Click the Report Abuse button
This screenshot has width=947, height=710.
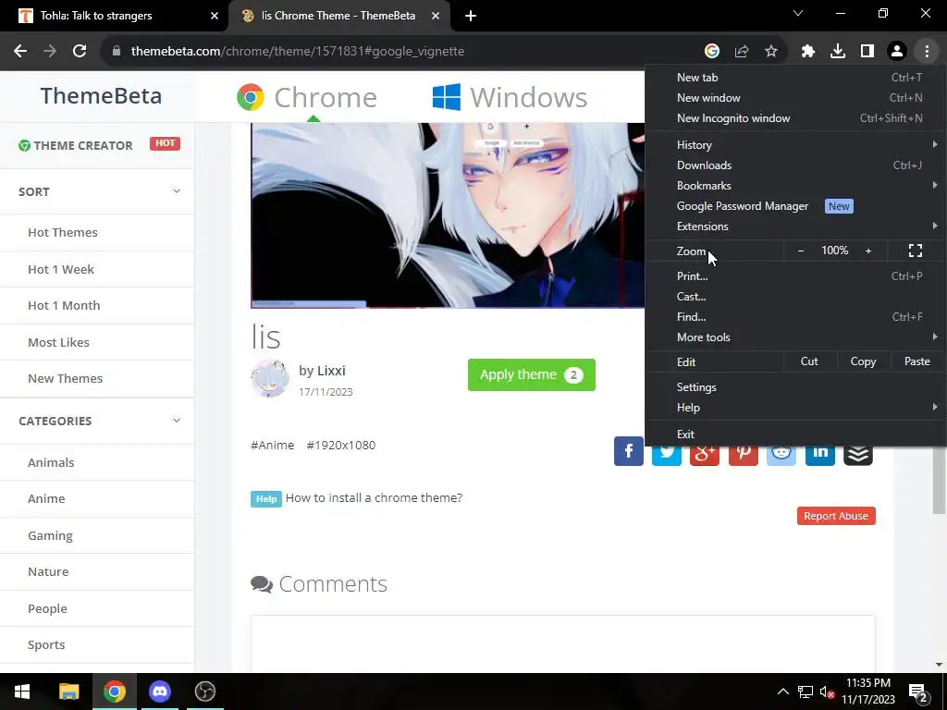pos(836,516)
